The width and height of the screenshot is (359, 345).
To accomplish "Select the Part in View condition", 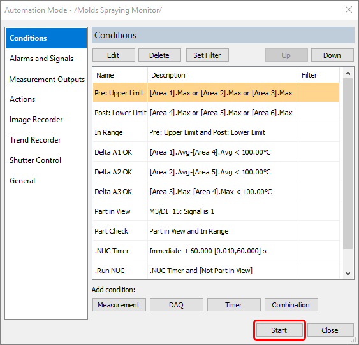I will click(x=216, y=211).
